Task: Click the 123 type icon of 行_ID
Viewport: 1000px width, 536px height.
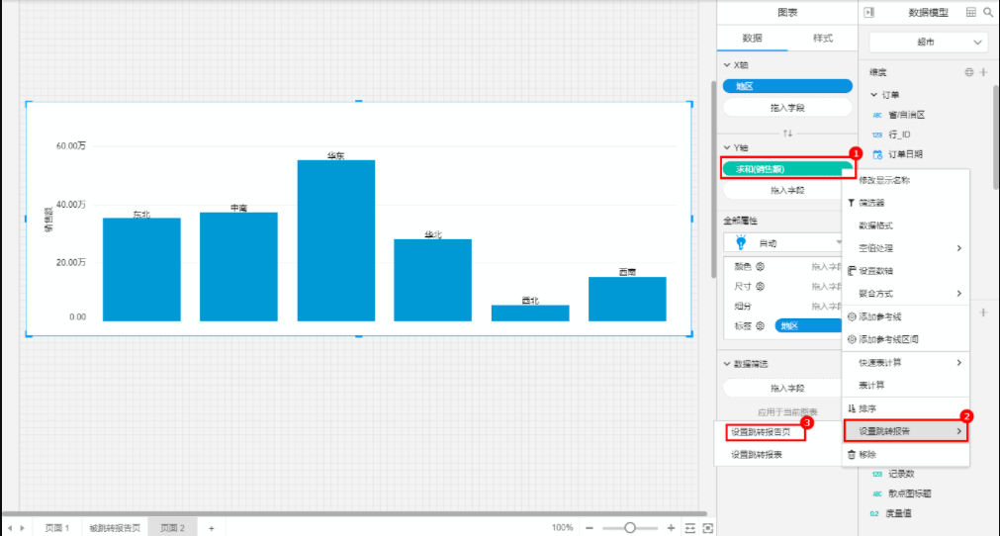Action: [877, 134]
